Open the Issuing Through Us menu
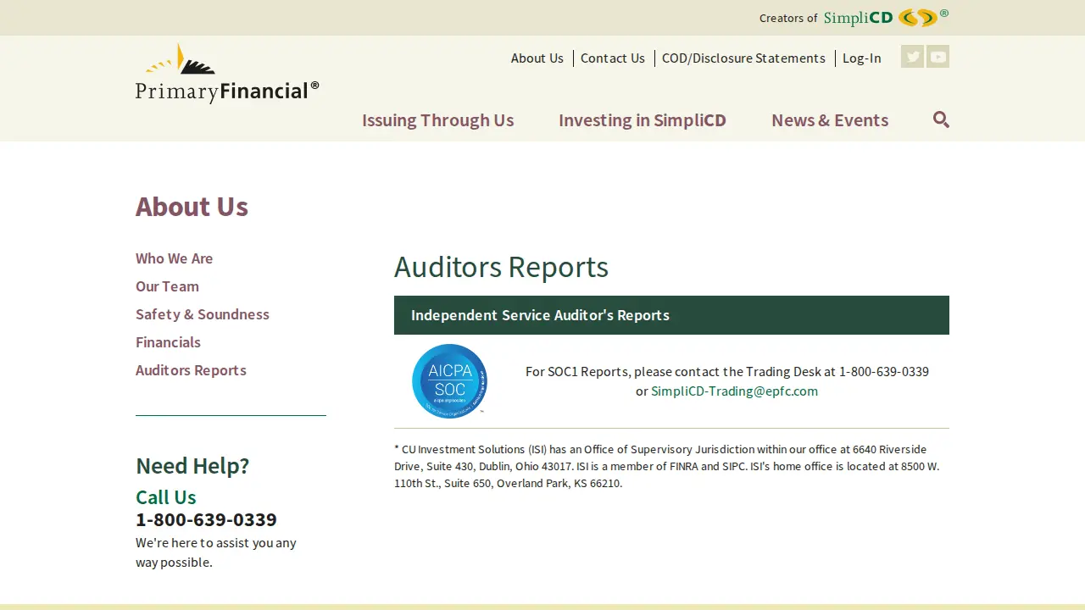 [437, 120]
